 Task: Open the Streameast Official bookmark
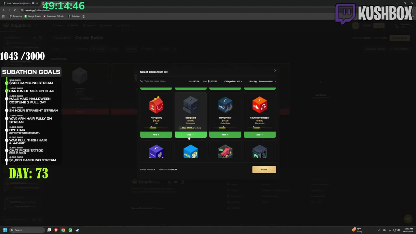[x=54, y=16]
